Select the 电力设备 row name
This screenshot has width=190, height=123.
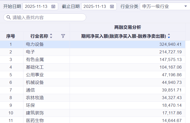(x=35, y=44)
